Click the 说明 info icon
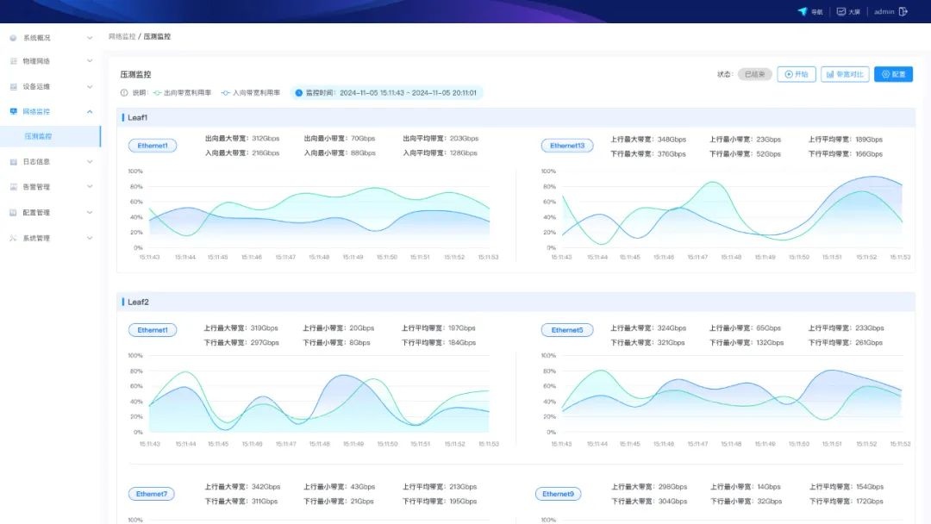 124,92
